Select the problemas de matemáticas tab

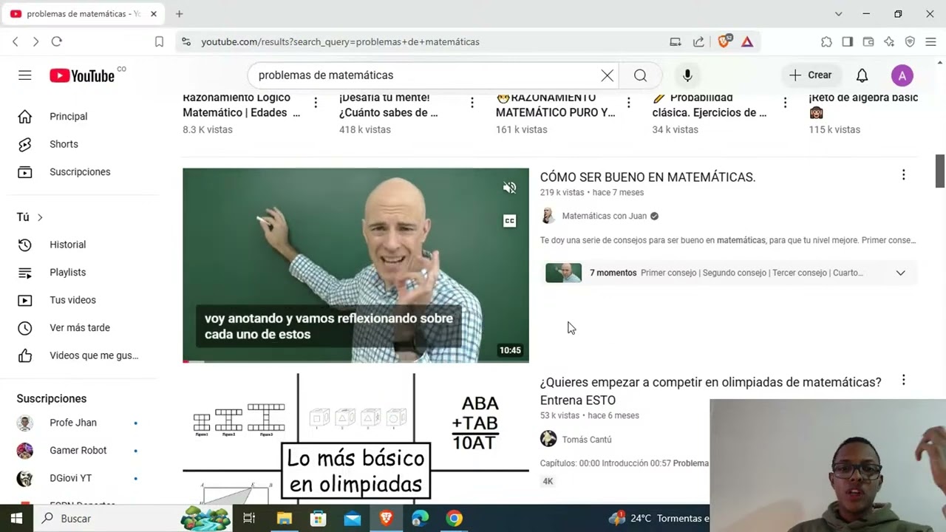[81, 14]
